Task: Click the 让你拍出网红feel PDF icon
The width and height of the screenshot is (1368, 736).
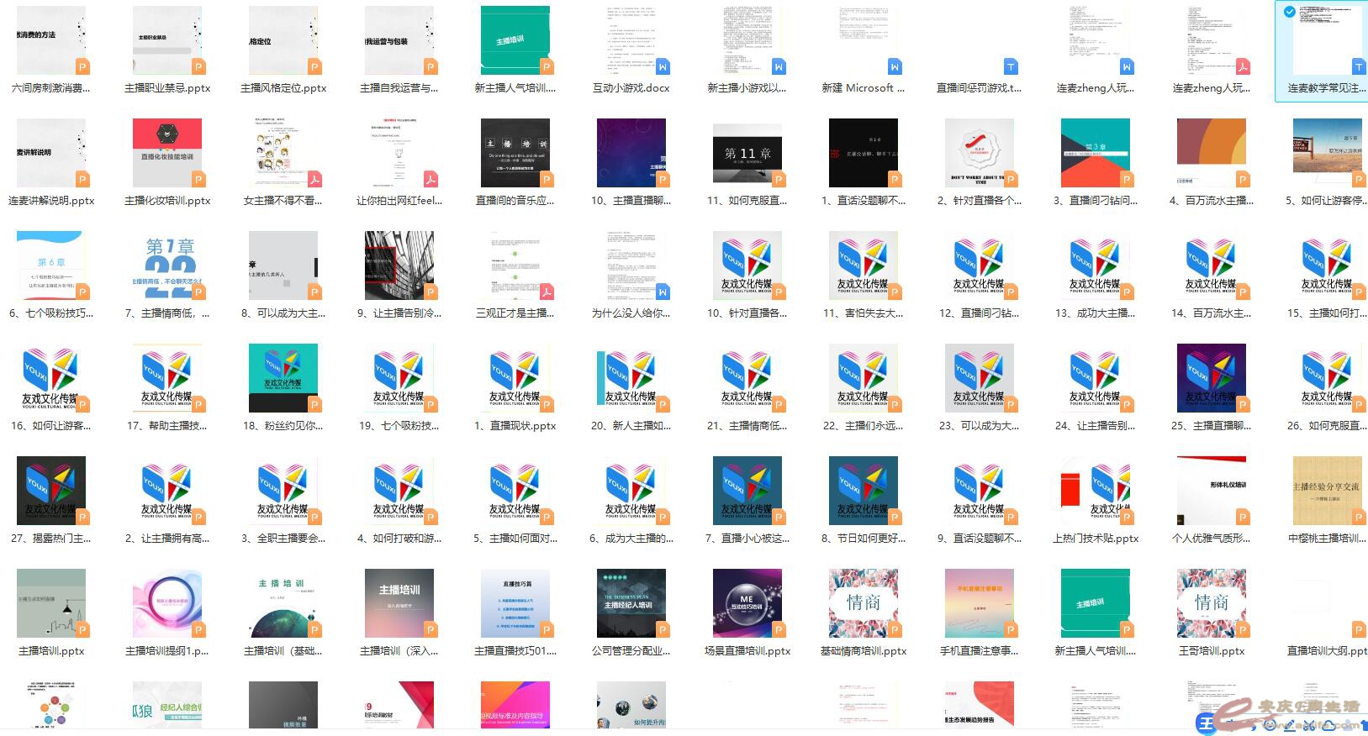Action: (399, 153)
